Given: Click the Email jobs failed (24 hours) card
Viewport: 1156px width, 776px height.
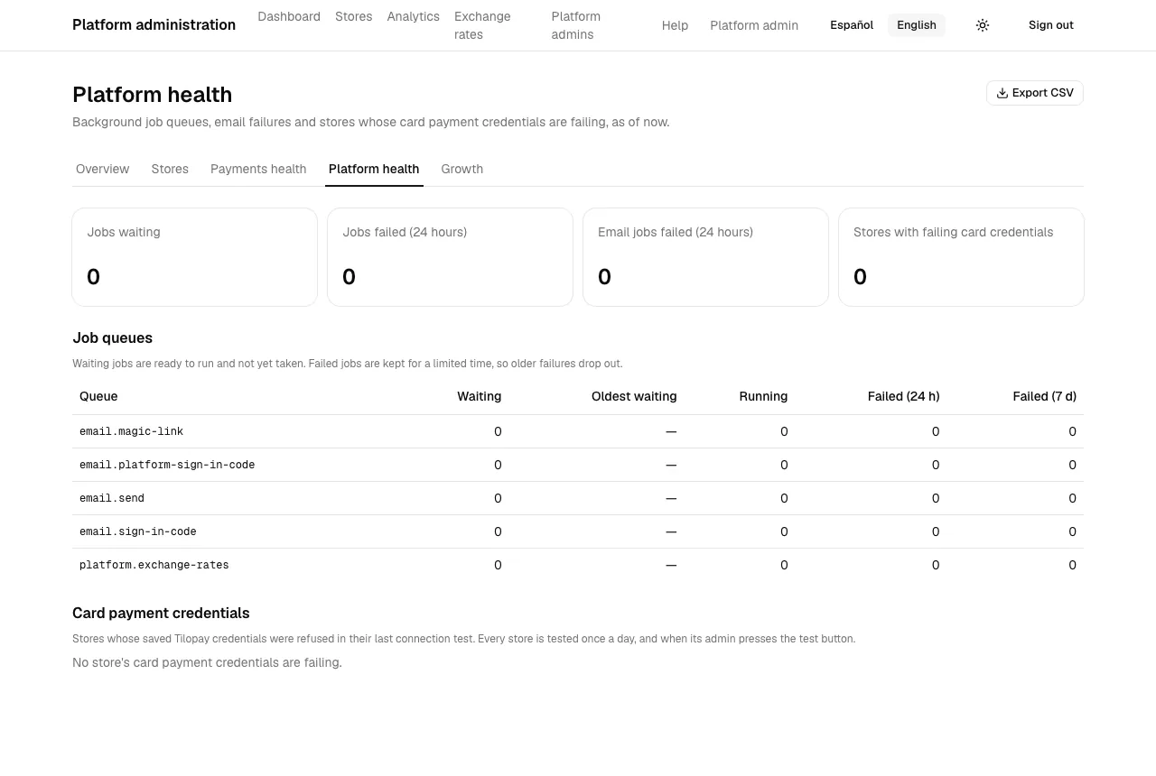Looking at the screenshot, I should pos(705,257).
